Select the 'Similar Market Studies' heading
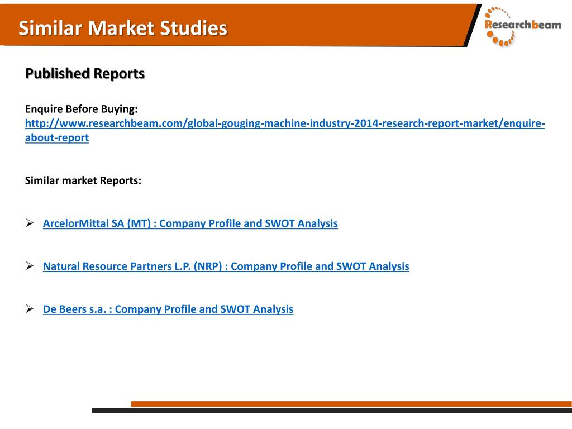The width and height of the screenshot is (572, 429). (123, 28)
